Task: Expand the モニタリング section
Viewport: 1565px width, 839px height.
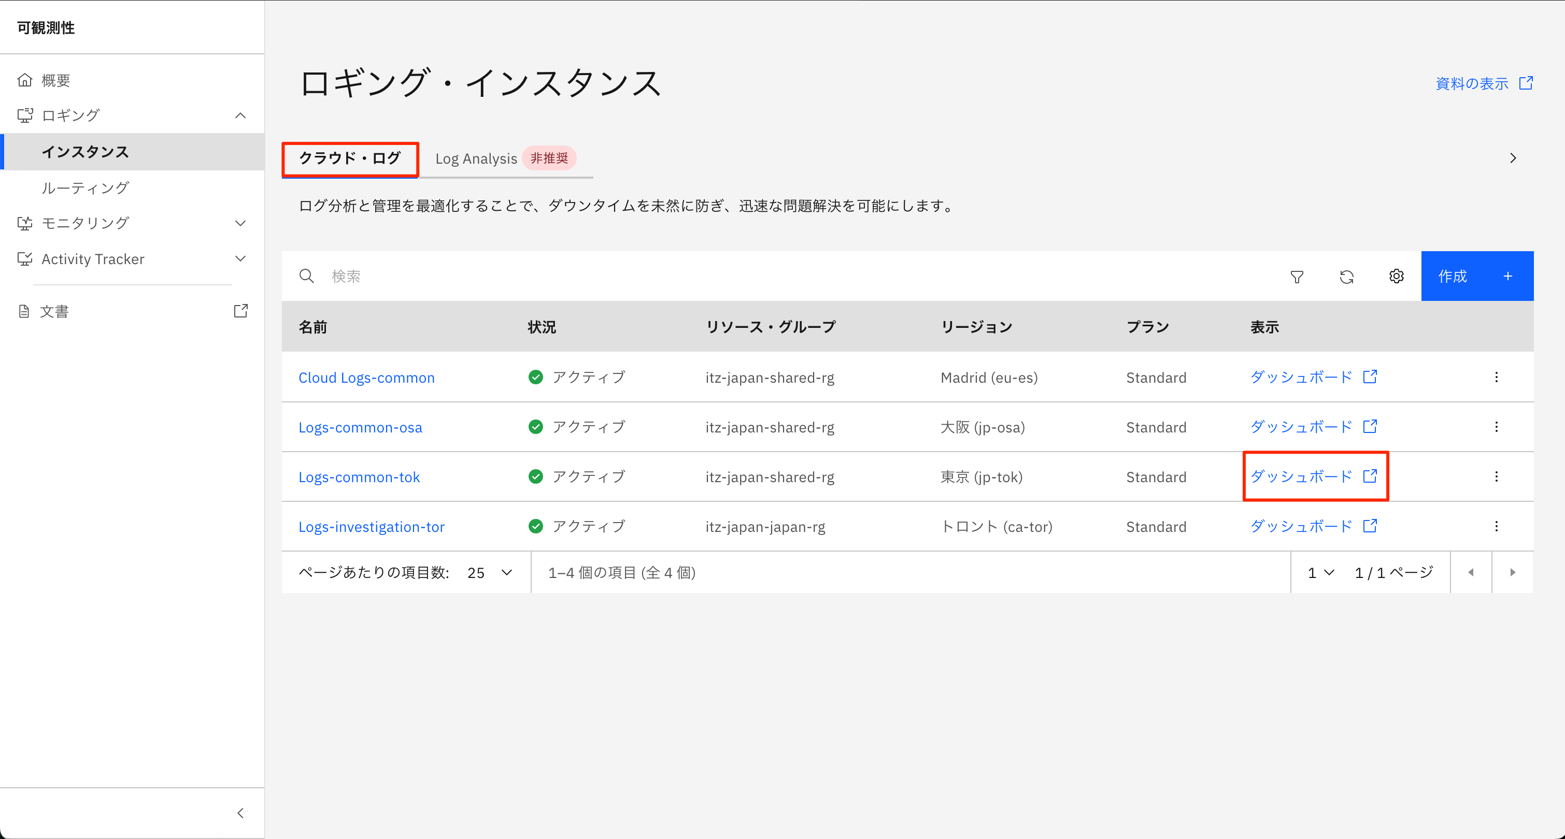Action: pos(240,223)
